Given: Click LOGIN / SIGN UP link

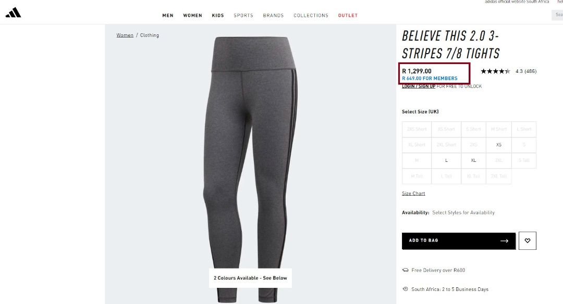Looking at the screenshot, I should (x=418, y=86).
